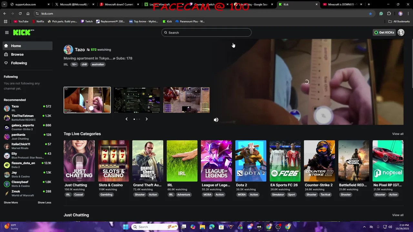
Task: Switch to Minecraft is DOWN YouTube tab
Action: click(x=343, y=5)
